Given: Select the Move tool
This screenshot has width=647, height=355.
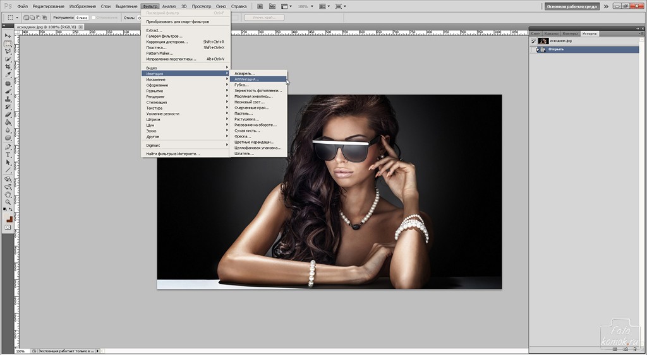Looking at the screenshot, I should 8,36.
